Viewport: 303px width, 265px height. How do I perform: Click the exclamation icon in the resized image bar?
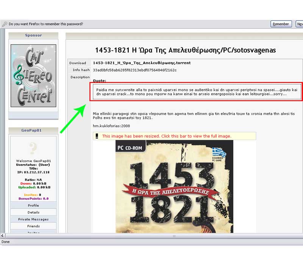[97, 136]
